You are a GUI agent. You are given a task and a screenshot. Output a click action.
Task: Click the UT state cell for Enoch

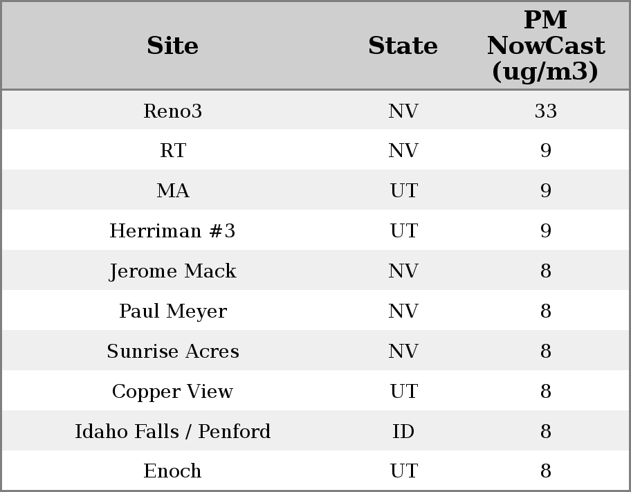(403, 471)
